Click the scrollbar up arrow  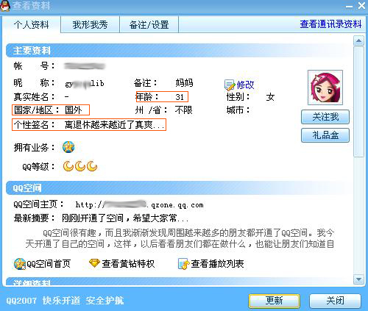click(x=358, y=40)
